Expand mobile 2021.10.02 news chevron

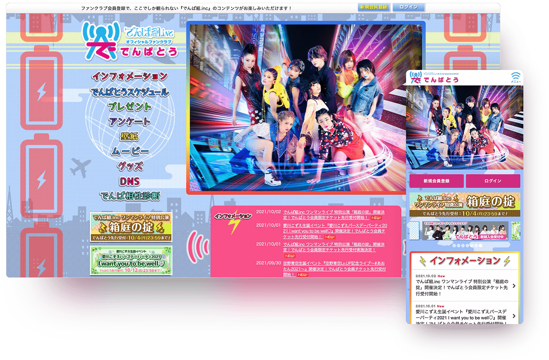(514, 286)
